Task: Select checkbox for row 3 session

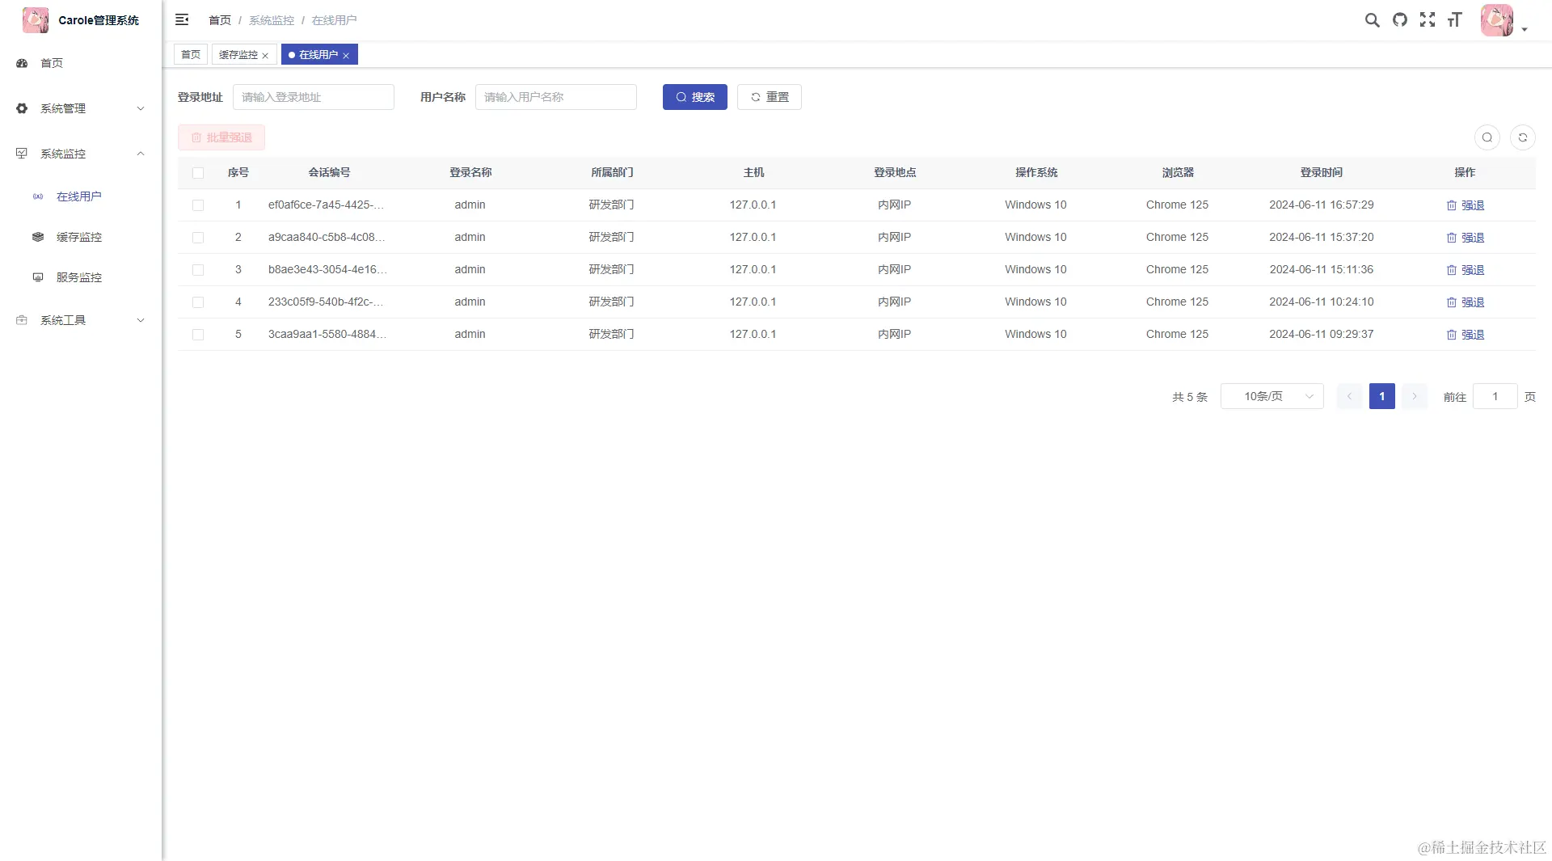Action: [x=198, y=270]
